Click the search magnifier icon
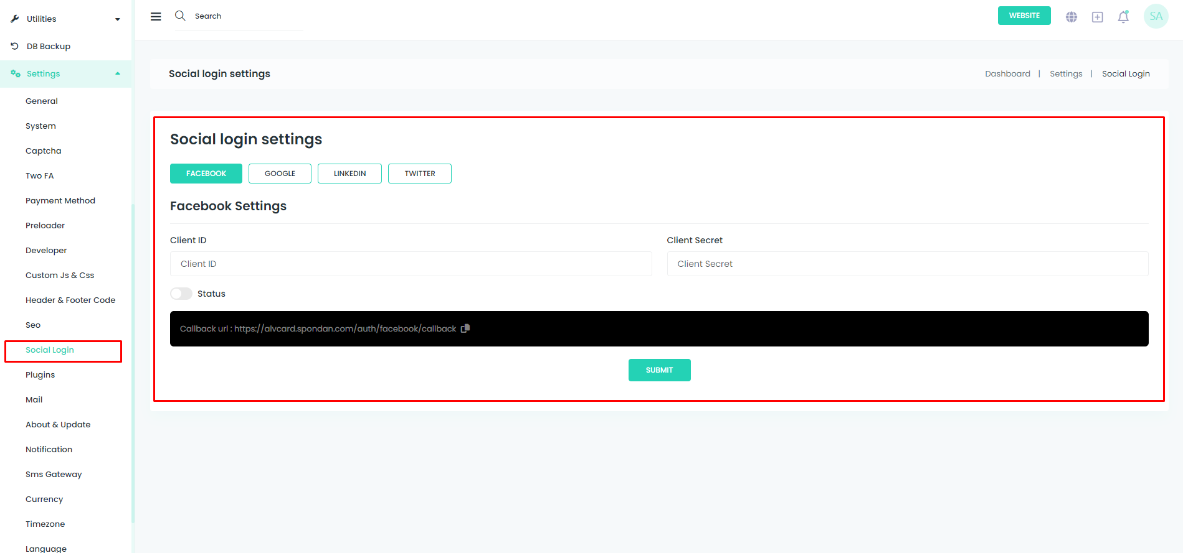The image size is (1183, 553). (x=180, y=16)
